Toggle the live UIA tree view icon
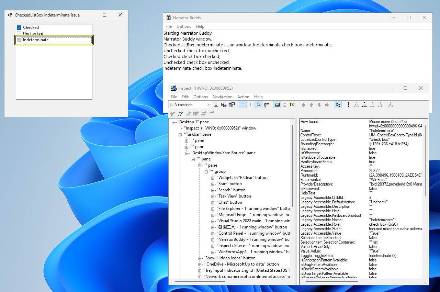440x292 pixels. (x=338, y=104)
